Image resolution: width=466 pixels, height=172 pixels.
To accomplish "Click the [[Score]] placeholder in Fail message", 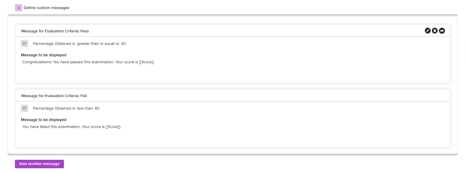I will pos(113,127).
